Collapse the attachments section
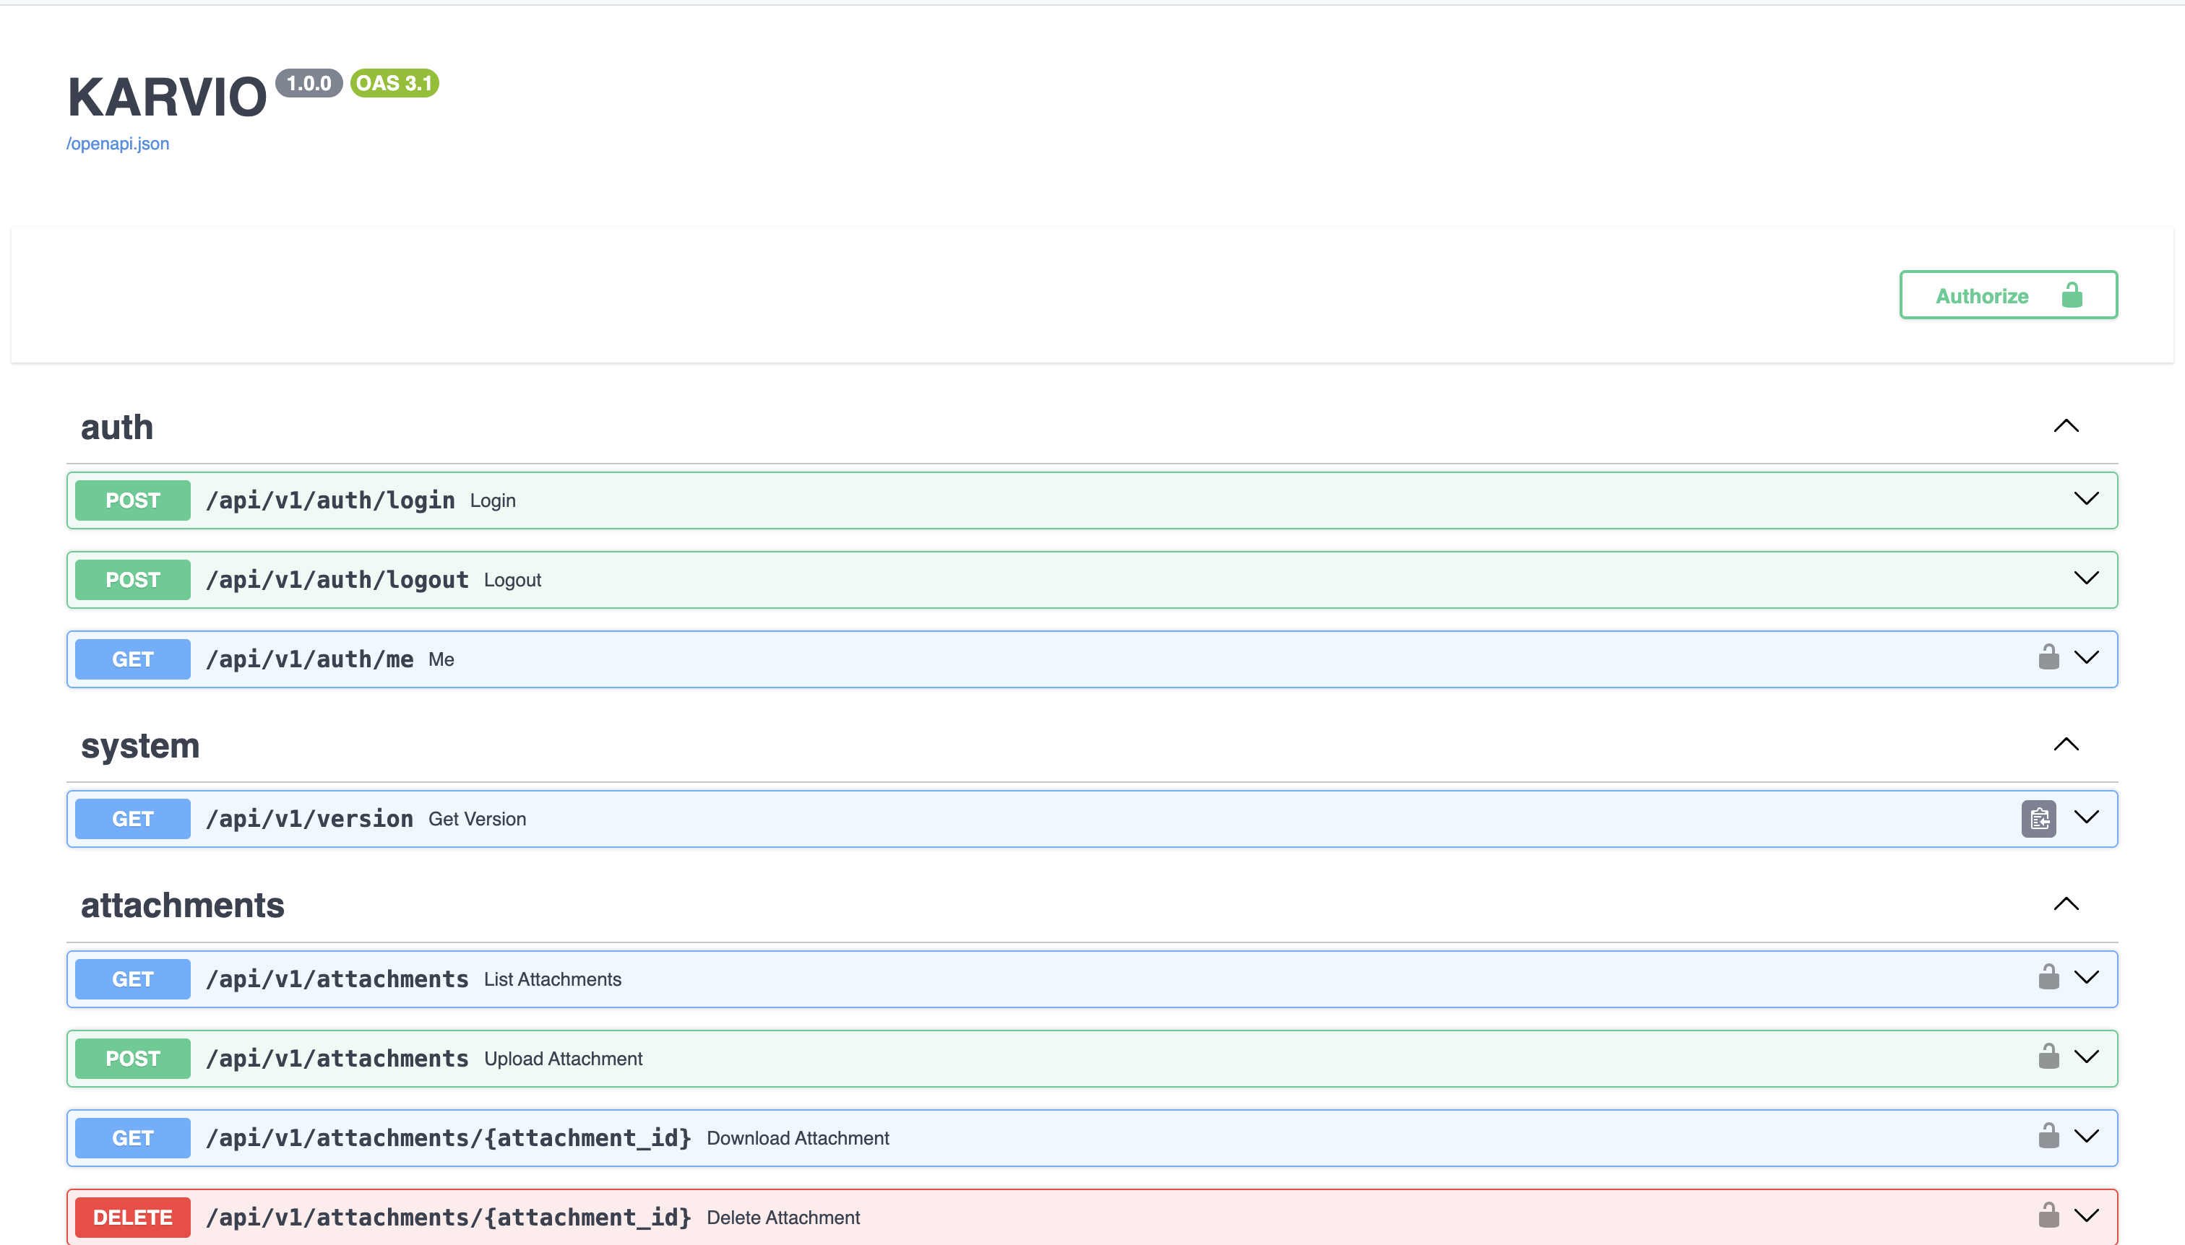 pyautogui.click(x=2066, y=904)
